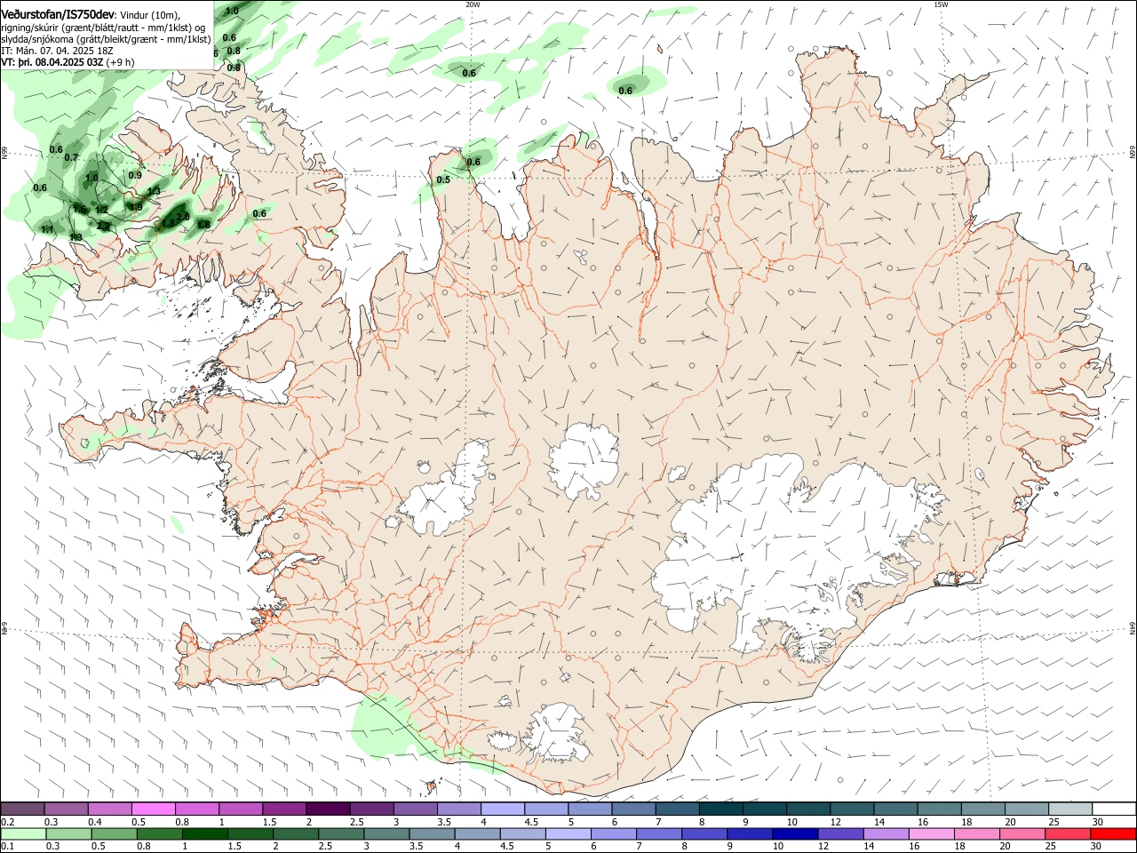Click the 1.0 value beside the title box
The height and width of the screenshot is (853, 1137).
coord(232,11)
